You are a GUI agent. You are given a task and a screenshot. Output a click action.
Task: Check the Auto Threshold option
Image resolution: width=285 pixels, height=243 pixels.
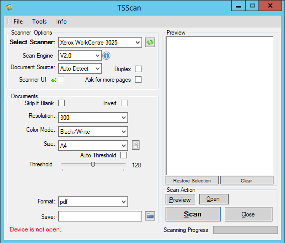coord(124,155)
